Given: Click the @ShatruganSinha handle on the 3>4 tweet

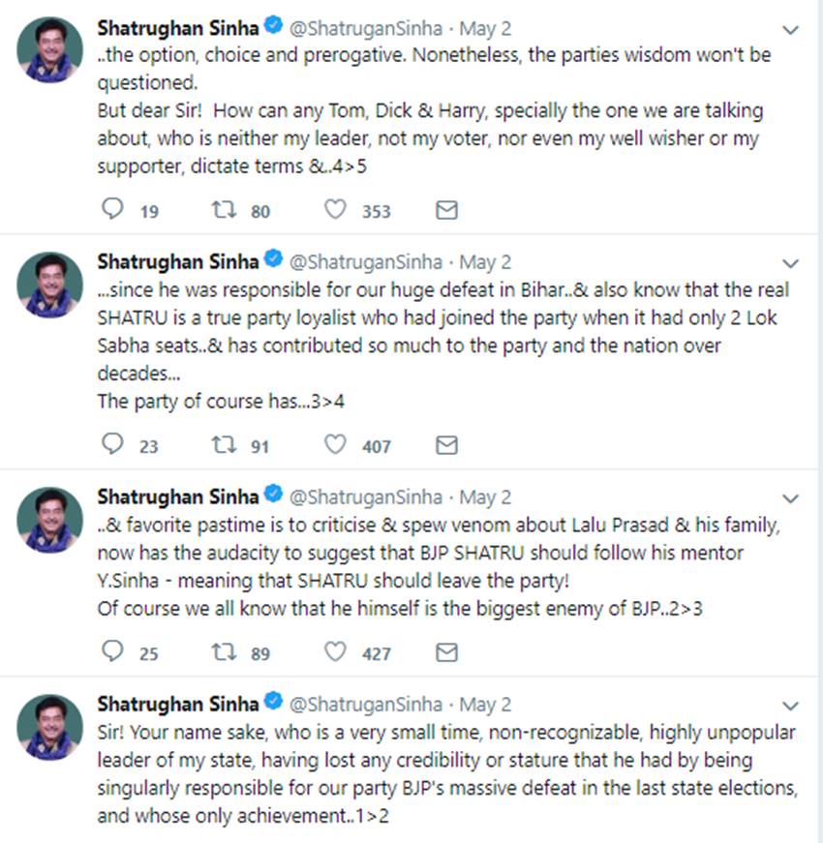Looking at the screenshot, I should point(366,262).
